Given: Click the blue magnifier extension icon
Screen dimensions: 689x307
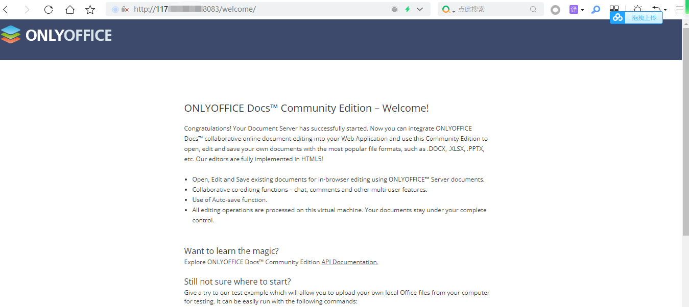Looking at the screenshot, I should click(596, 9).
